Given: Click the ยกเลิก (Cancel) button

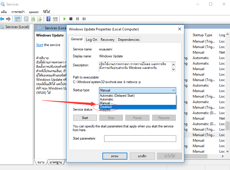Looking at the screenshot, I should click(x=142, y=156).
